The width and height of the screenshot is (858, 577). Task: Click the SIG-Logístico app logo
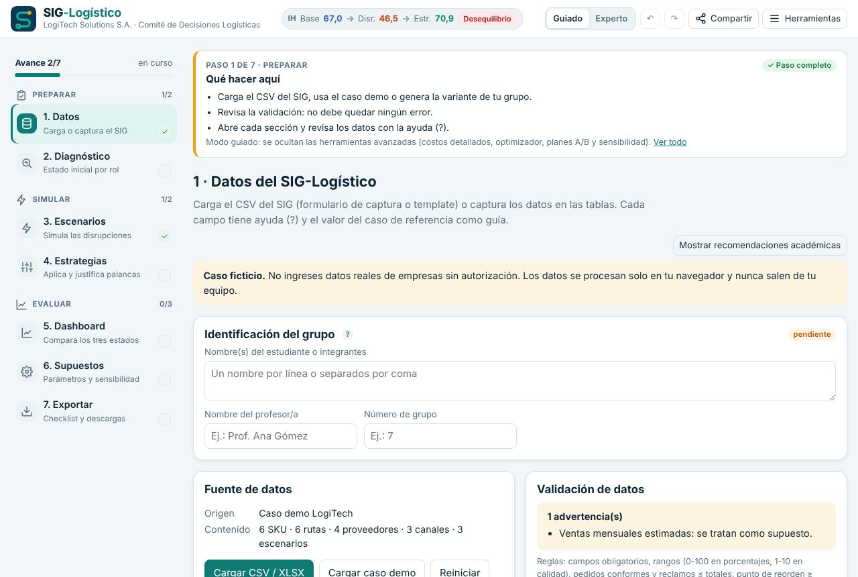point(23,19)
